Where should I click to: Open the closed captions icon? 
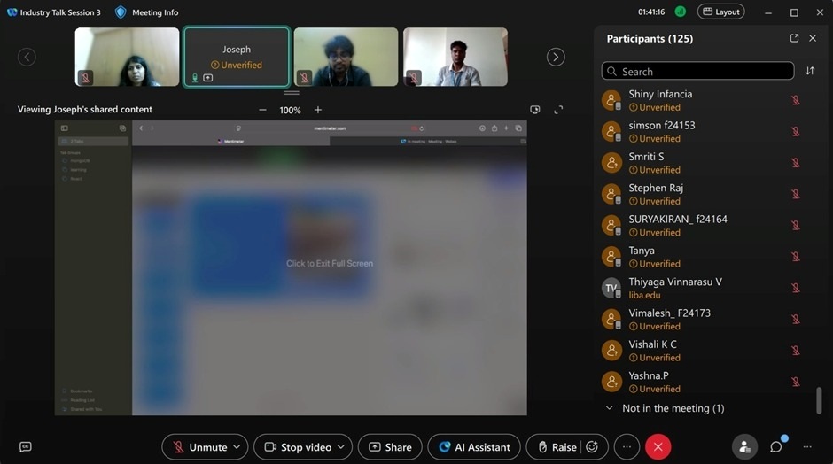pyautogui.click(x=26, y=447)
